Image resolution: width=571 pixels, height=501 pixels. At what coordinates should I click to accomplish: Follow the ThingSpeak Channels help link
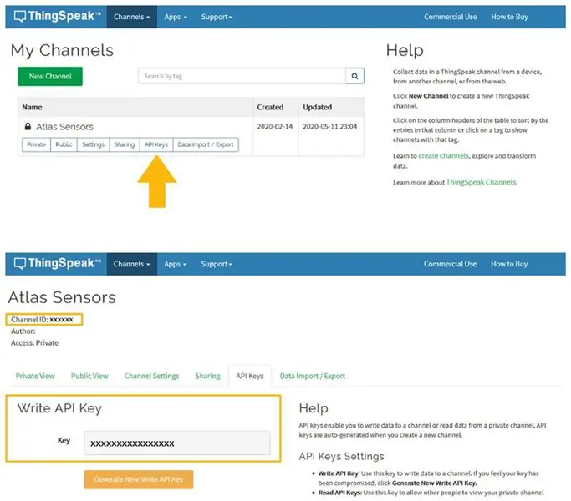pos(481,182)
